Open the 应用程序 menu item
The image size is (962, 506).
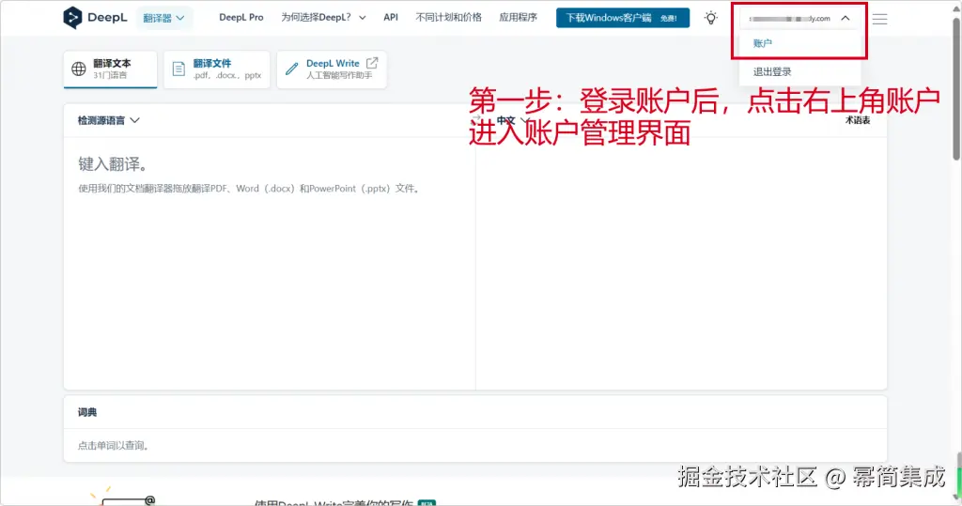[x=518, y=18]
